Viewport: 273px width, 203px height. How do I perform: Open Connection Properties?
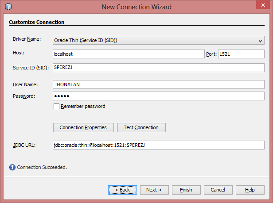click(x=83, y=127)
